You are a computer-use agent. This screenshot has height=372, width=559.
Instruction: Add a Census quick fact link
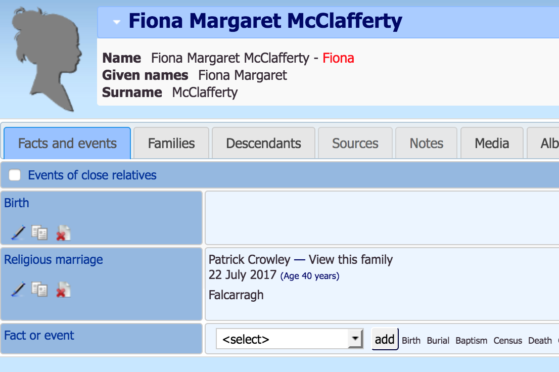coord(507,341)
